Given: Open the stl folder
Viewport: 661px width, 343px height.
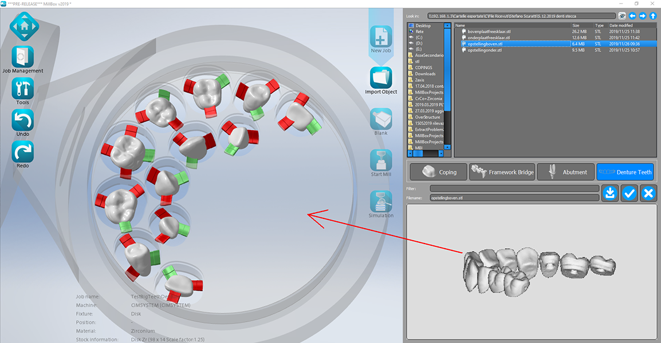Looking at the screenshot, I should coord(417,61).
